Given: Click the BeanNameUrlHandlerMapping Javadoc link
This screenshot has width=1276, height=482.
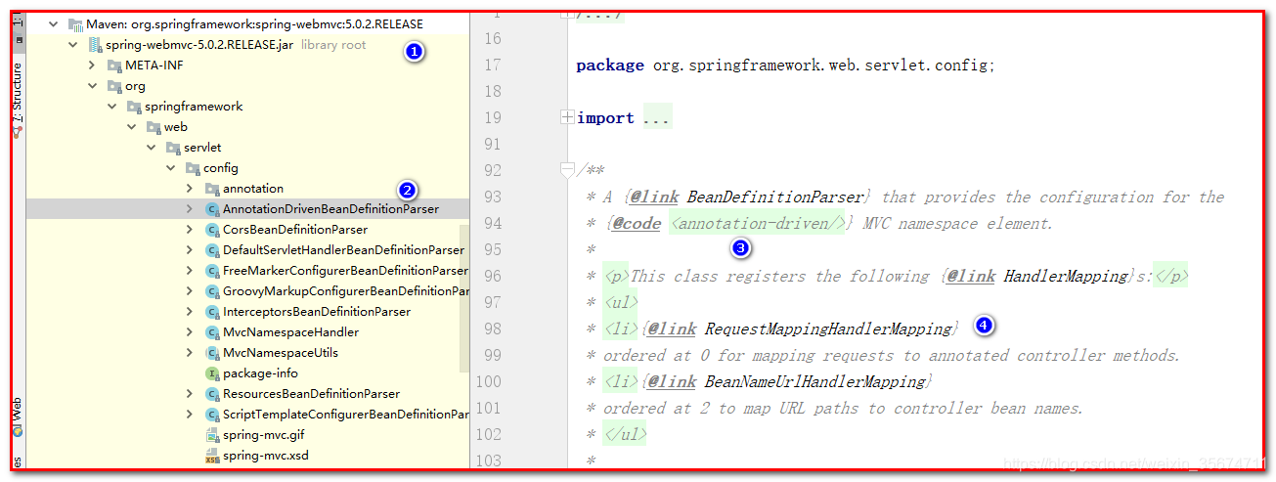Looking at the screenshot, I should tap(815, 381).
